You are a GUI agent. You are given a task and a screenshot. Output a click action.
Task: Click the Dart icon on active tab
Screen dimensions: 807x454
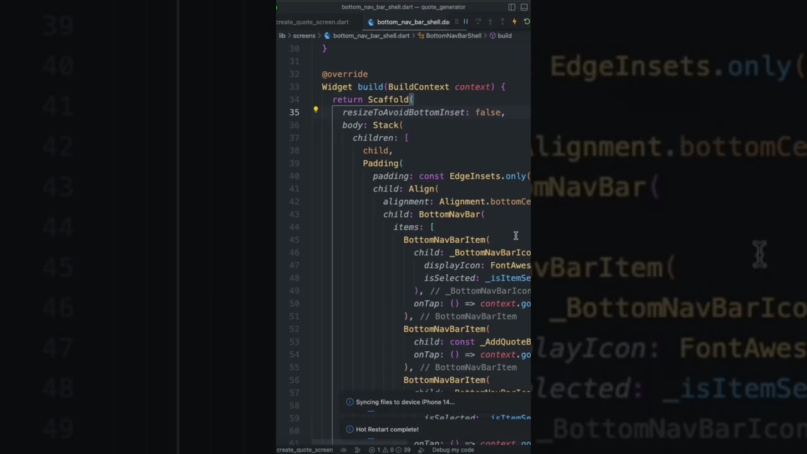[x=371, y=22]
